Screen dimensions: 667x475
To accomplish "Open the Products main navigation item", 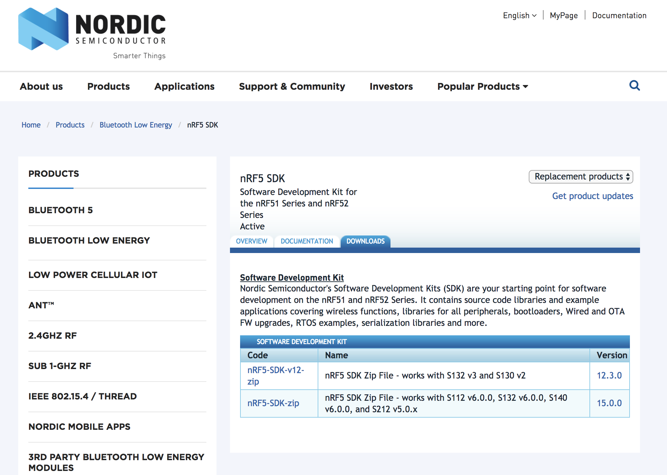I will pyautogui.click(x=109, y=86).
